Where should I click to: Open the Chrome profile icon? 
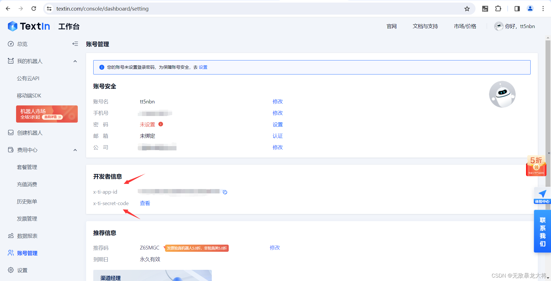pos(530,9)
